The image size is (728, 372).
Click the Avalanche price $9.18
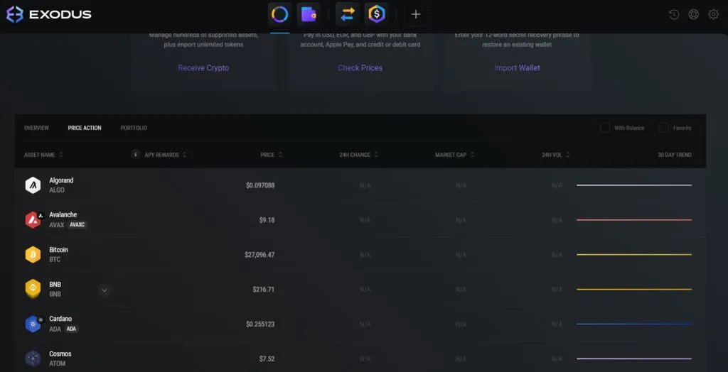[267, 220]
